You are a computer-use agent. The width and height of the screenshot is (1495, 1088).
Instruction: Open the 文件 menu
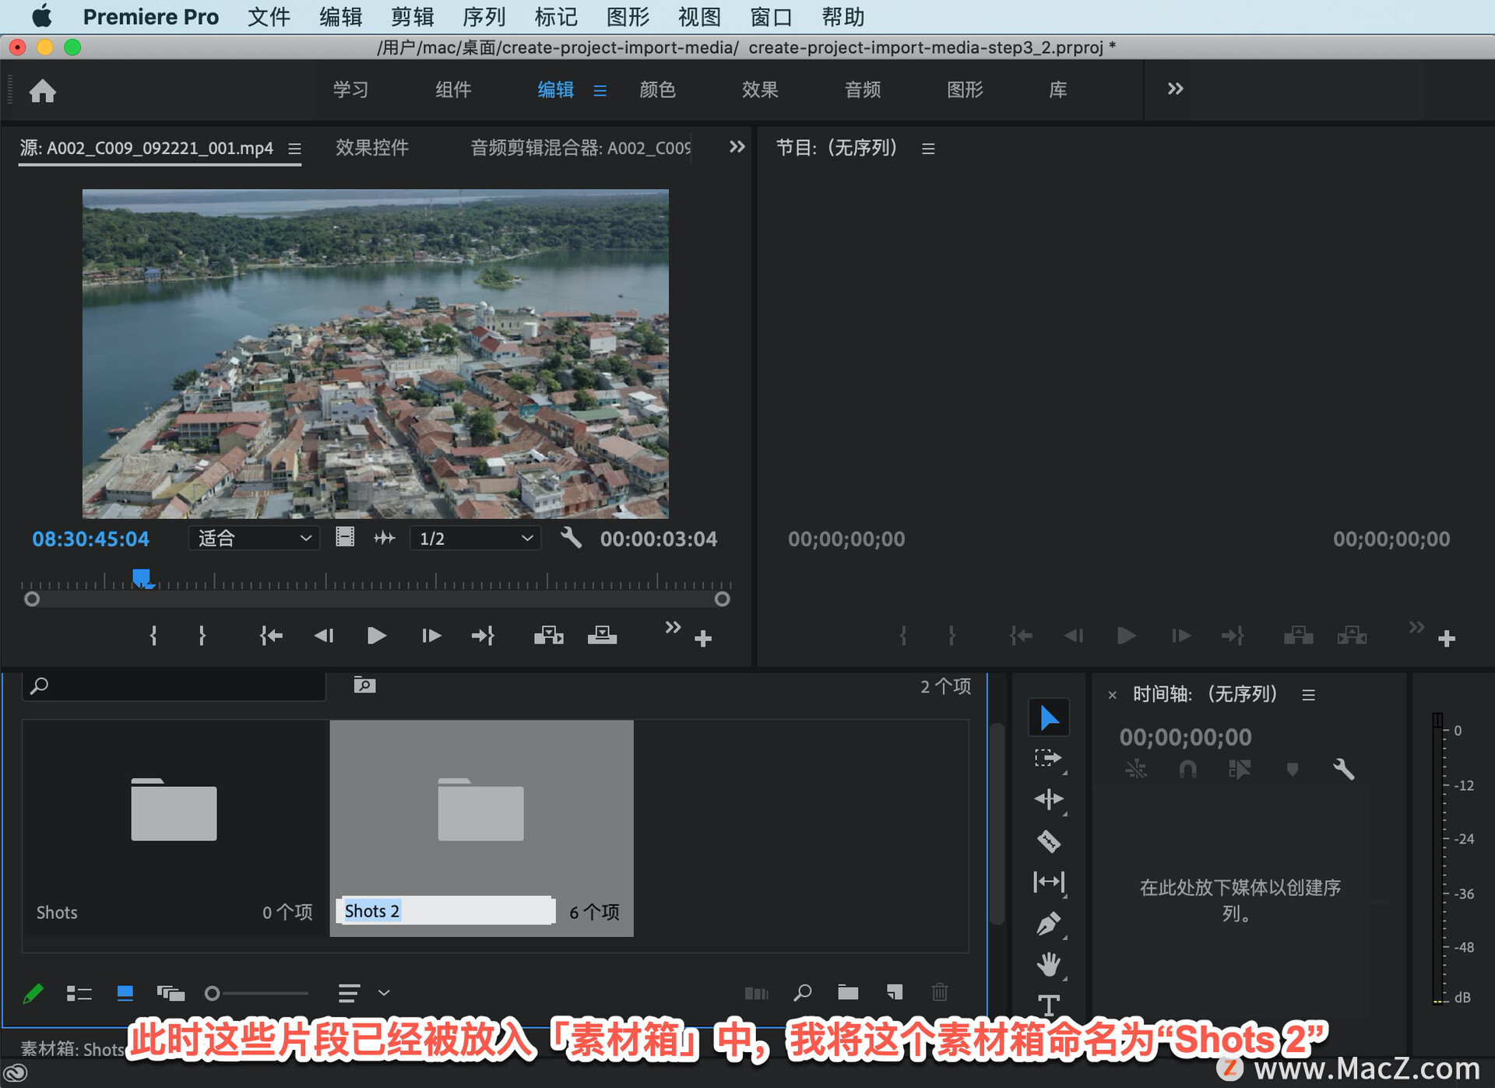pos(269,16)
